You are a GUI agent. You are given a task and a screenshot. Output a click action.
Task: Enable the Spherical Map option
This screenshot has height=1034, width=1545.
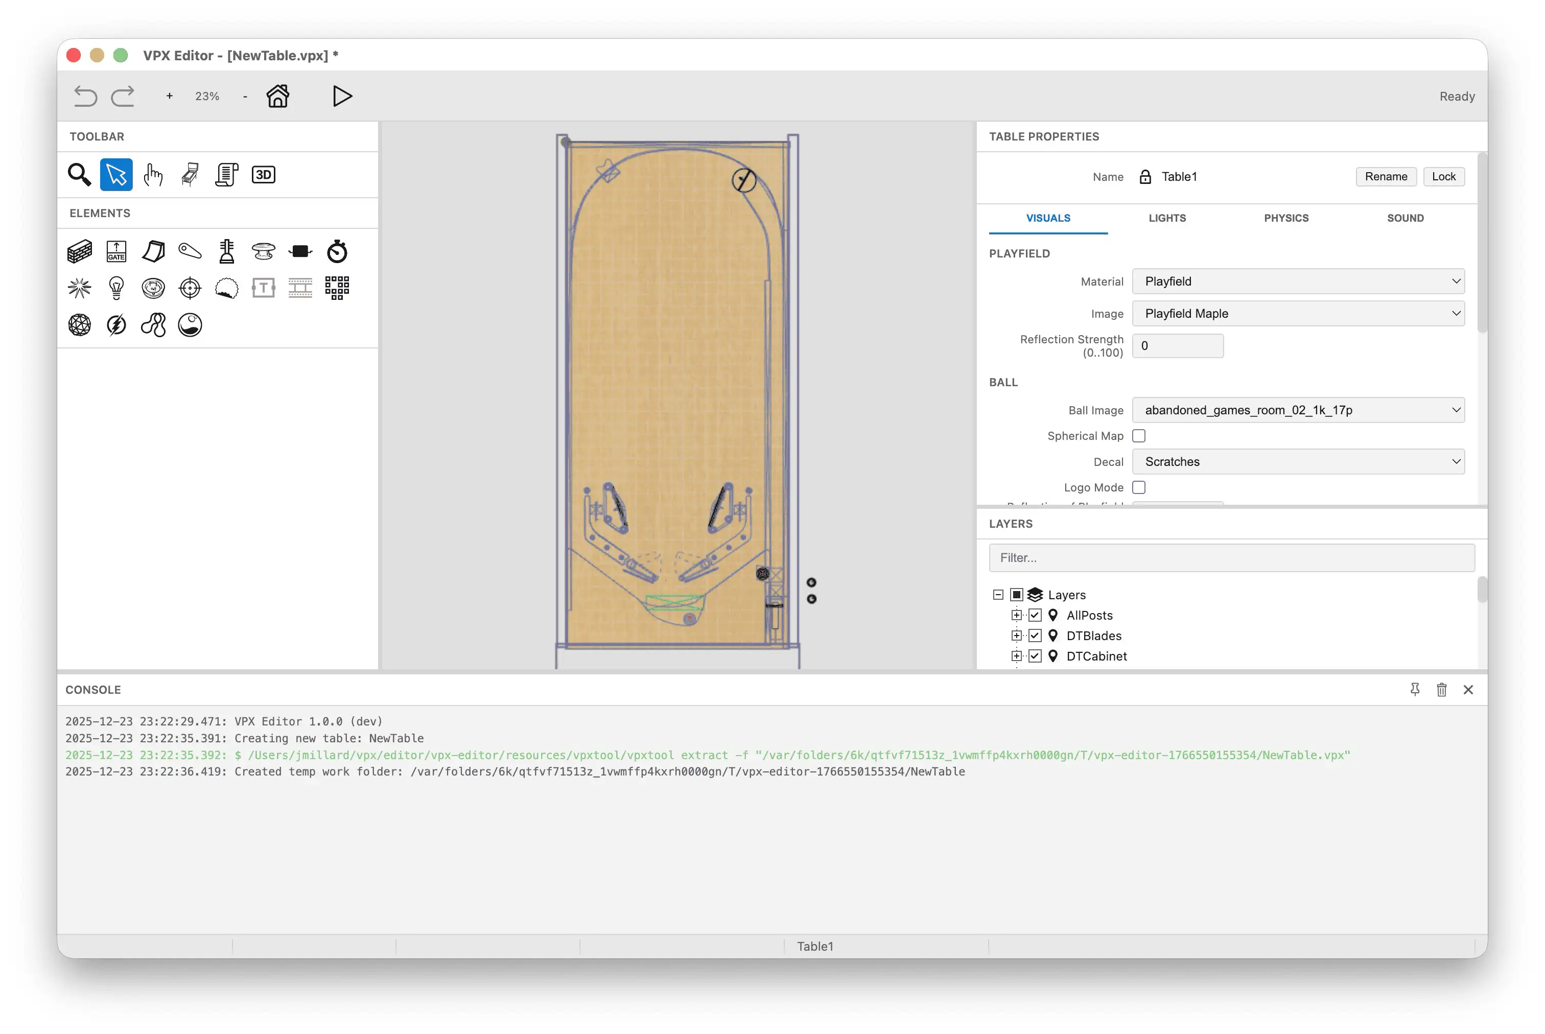click(x=1139, y=435)
